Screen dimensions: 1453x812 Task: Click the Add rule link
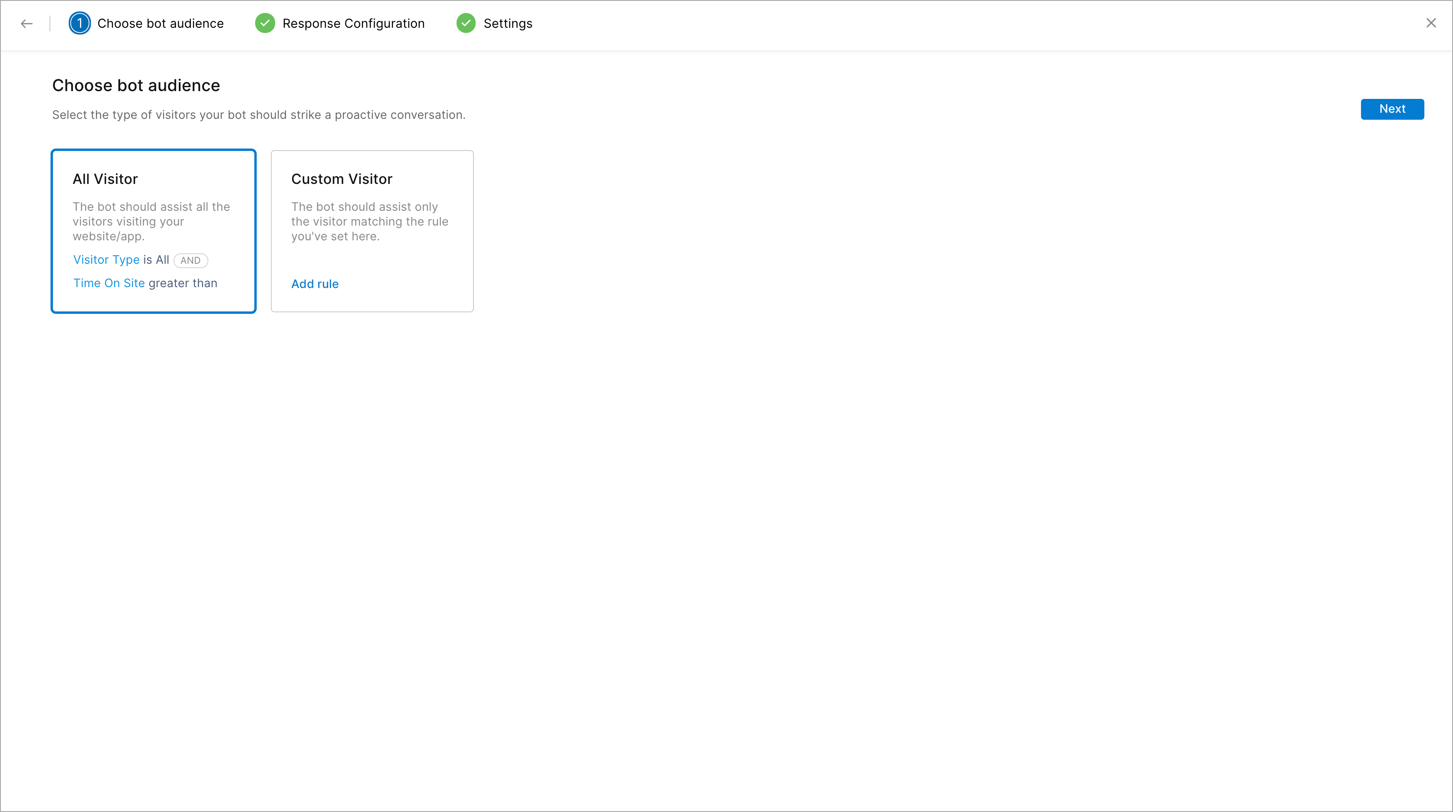[315, 284]
